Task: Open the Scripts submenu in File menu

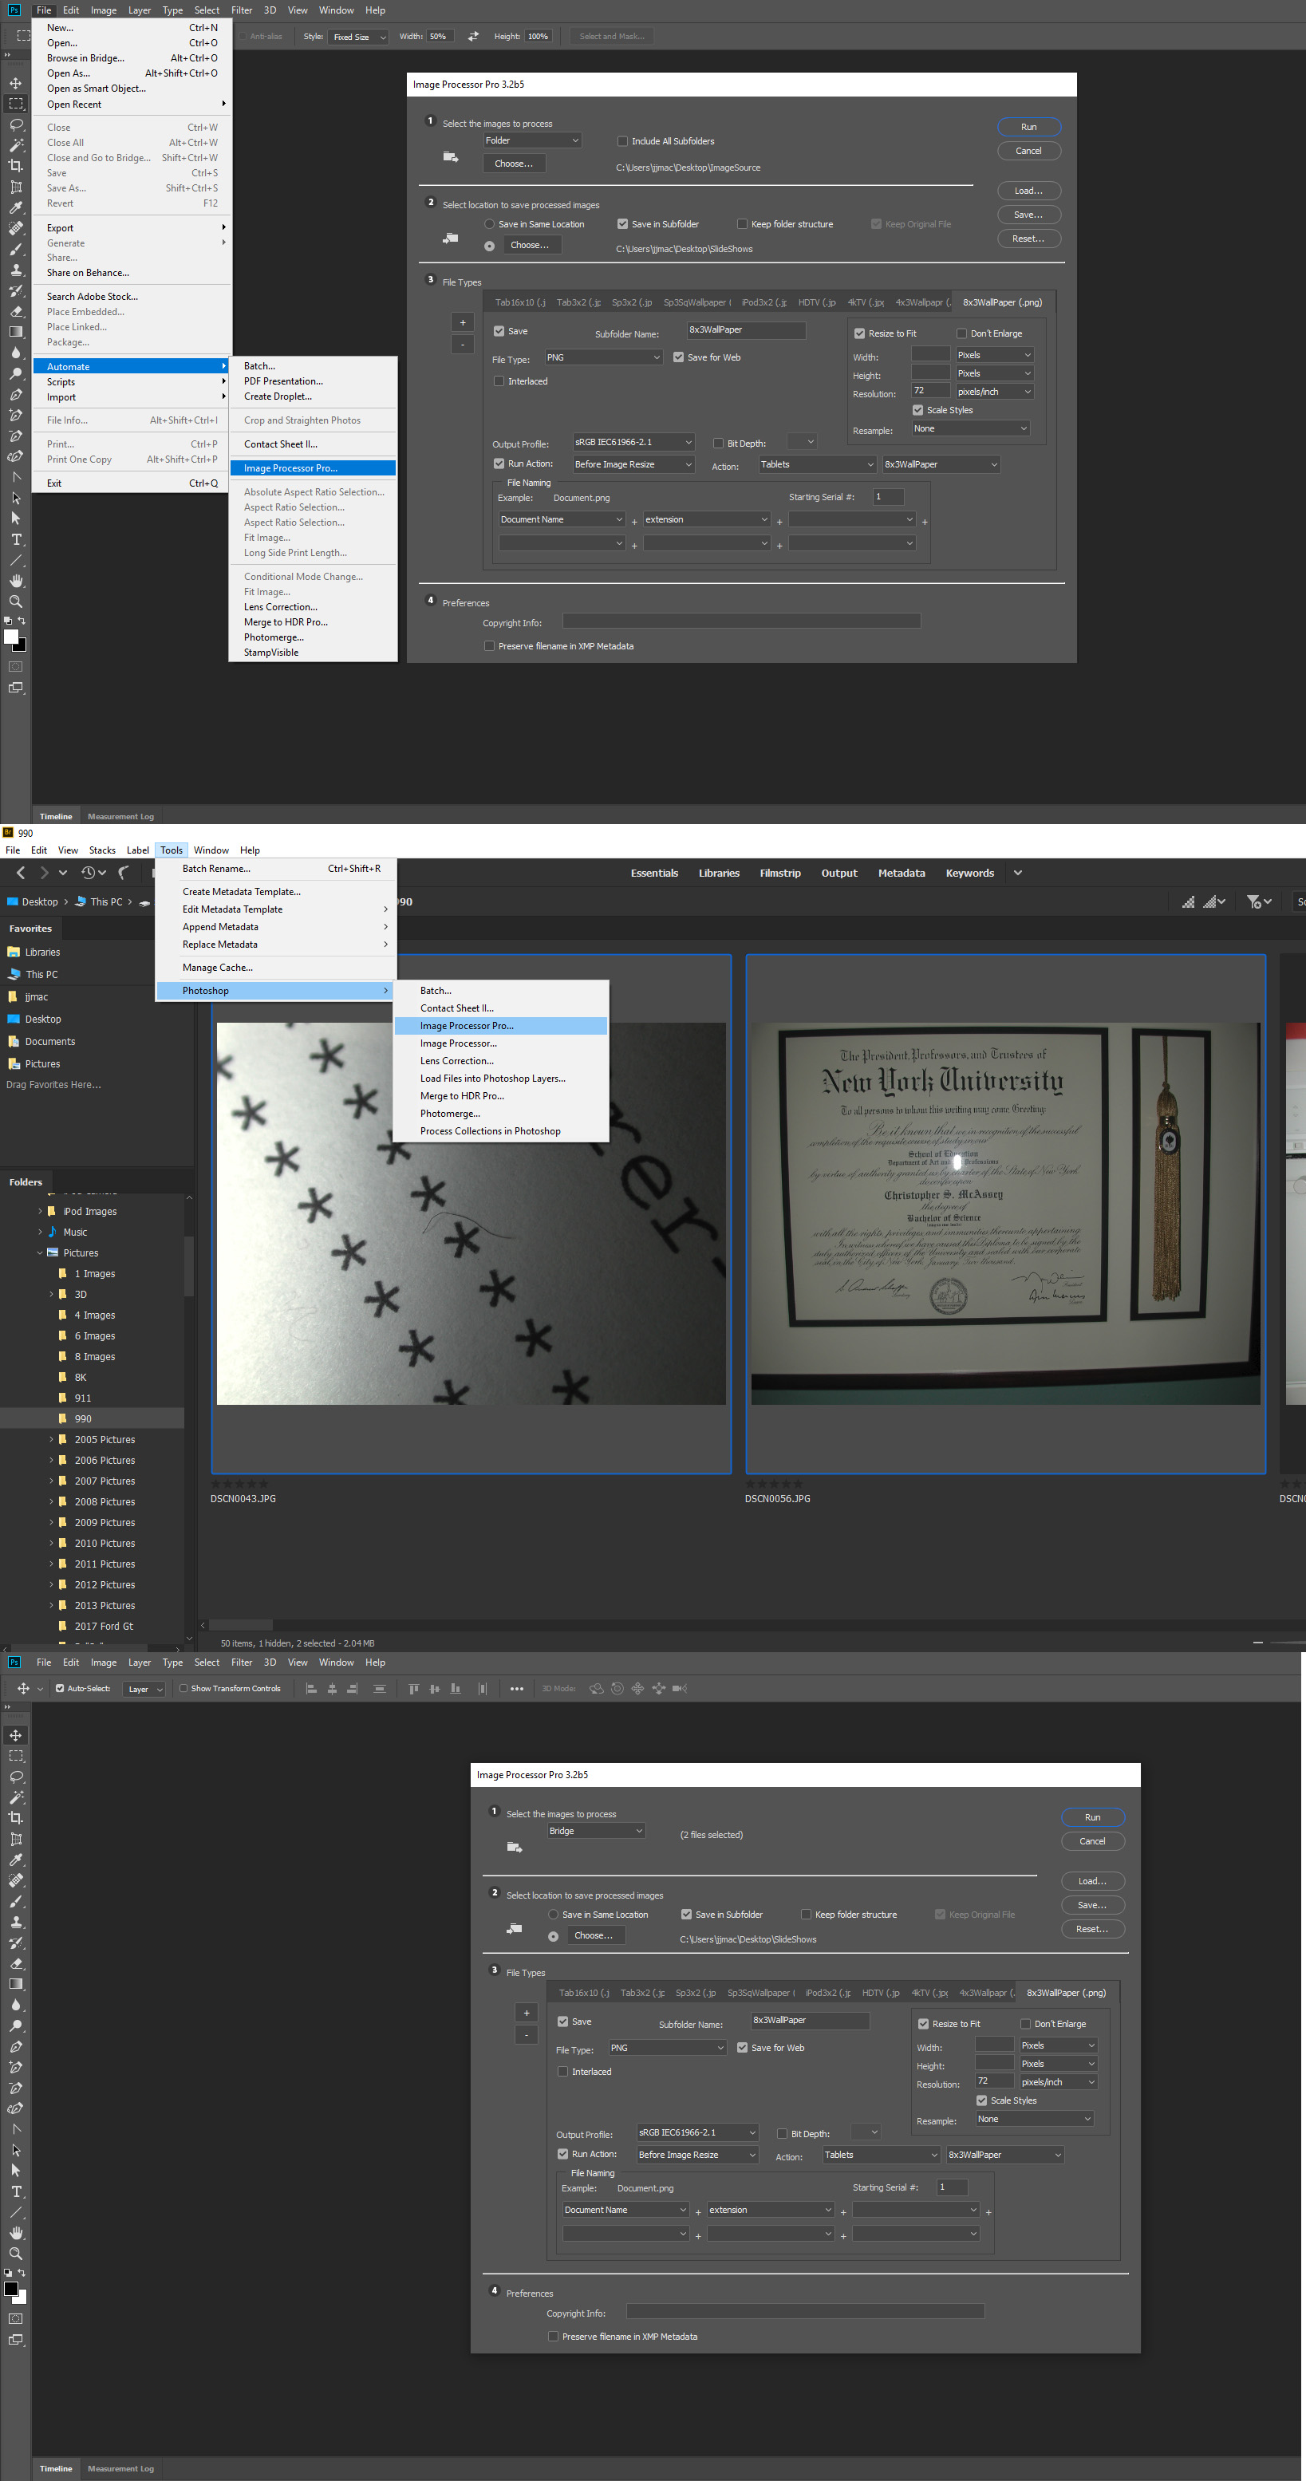Action: pos(132,382)
